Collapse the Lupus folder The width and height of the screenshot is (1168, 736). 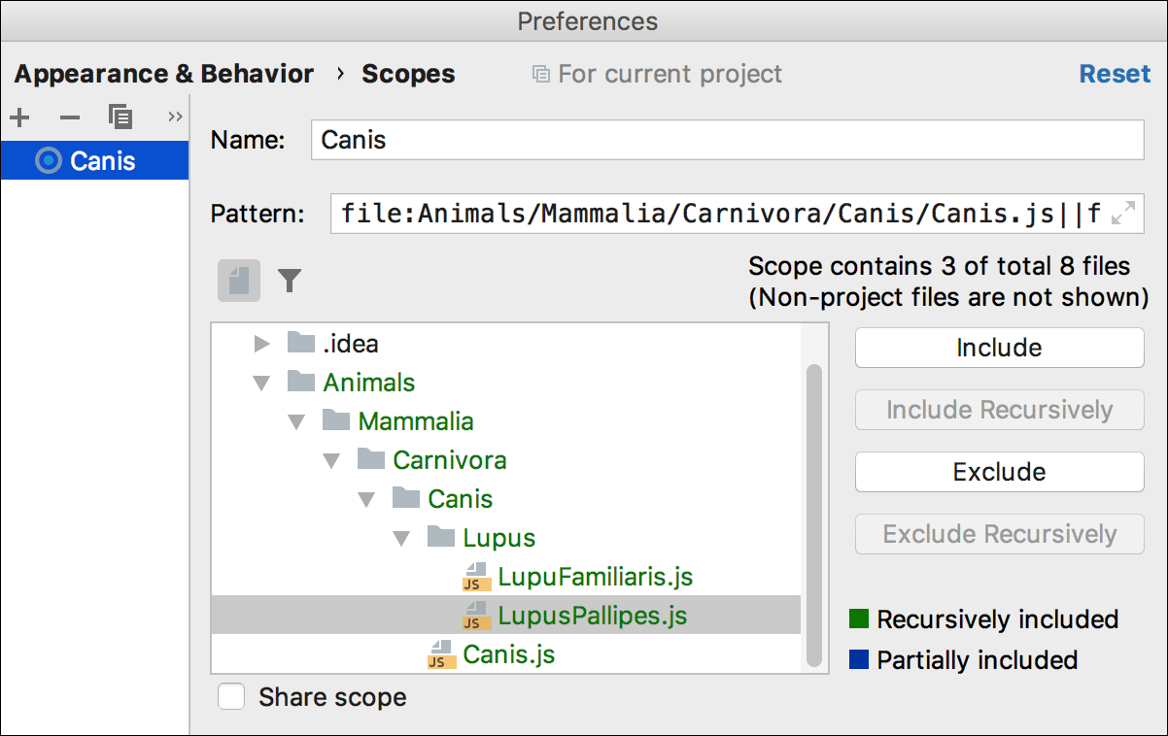coord(401,537)
